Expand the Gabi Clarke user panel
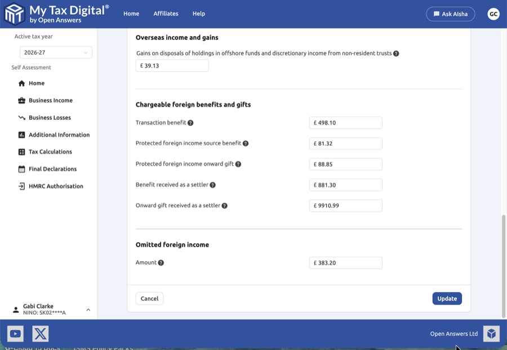Image resolution: width=507 pixels, height=350 pixels. coord(88,309)
